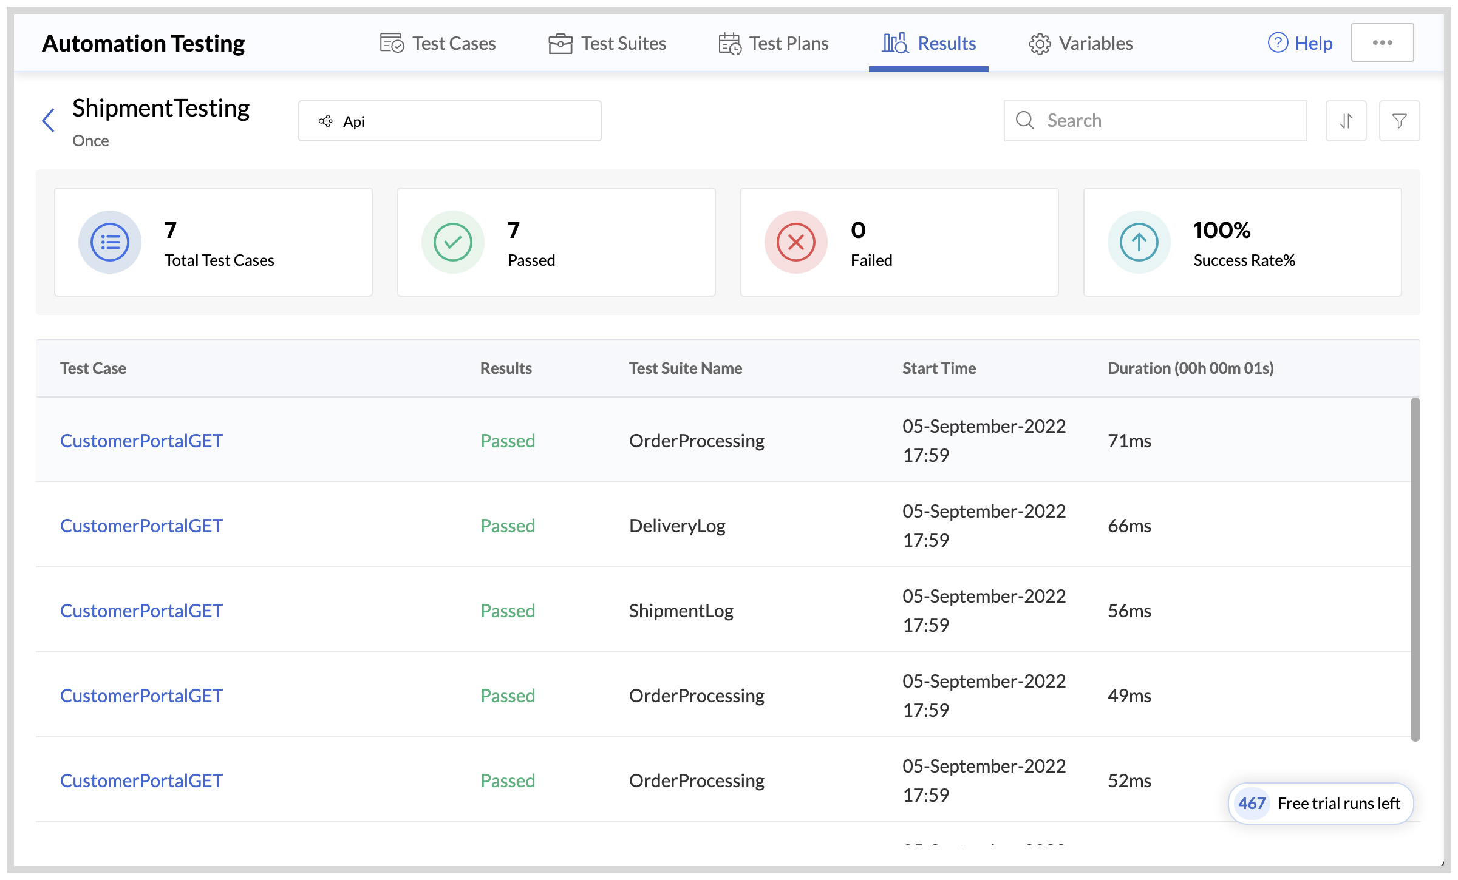Click the Success Rate arrow icon
The height and width of the screenshot is (880, 1458).
1139,242
